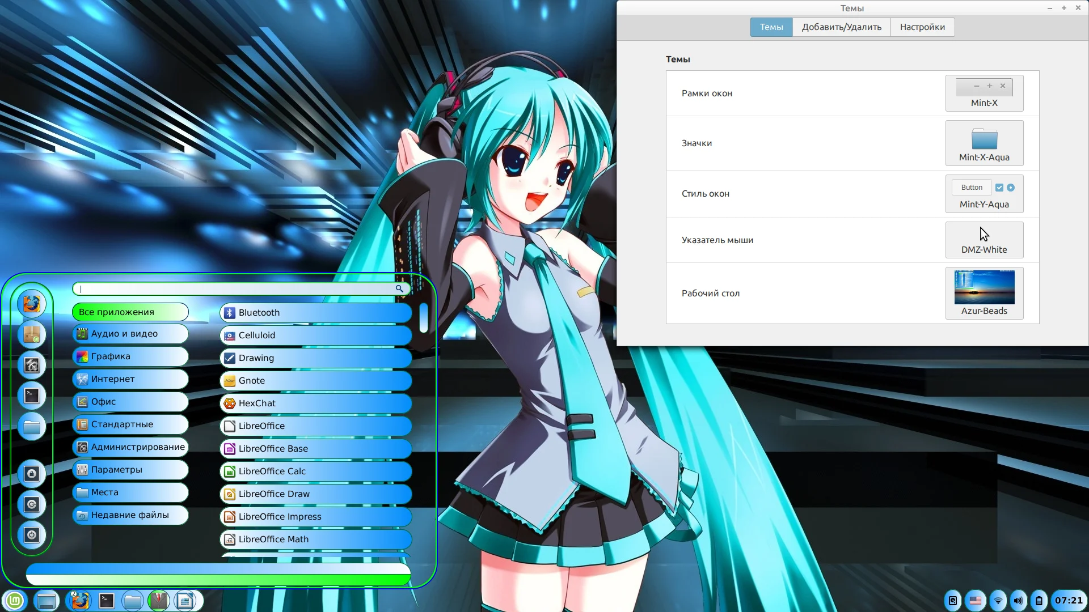This screenshot has width=1089, height=612.
Task: Open the Mint-X-Aqua icons theme selector
Action: tap(984, 143)
